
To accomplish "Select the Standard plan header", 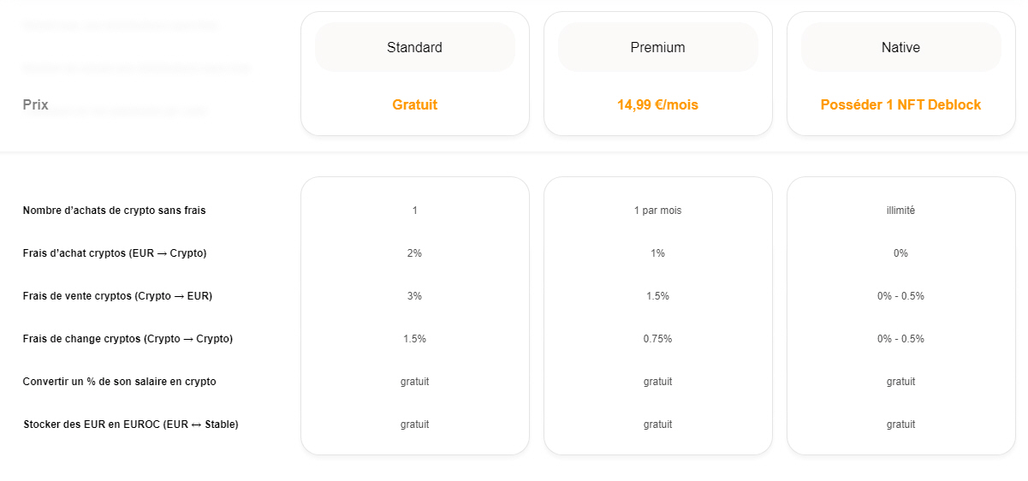I will pyautogui.click(x=414, y=48).
